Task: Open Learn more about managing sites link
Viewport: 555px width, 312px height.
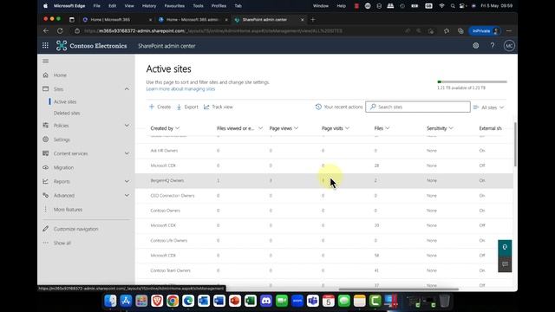Action: [x=180, y=88]
